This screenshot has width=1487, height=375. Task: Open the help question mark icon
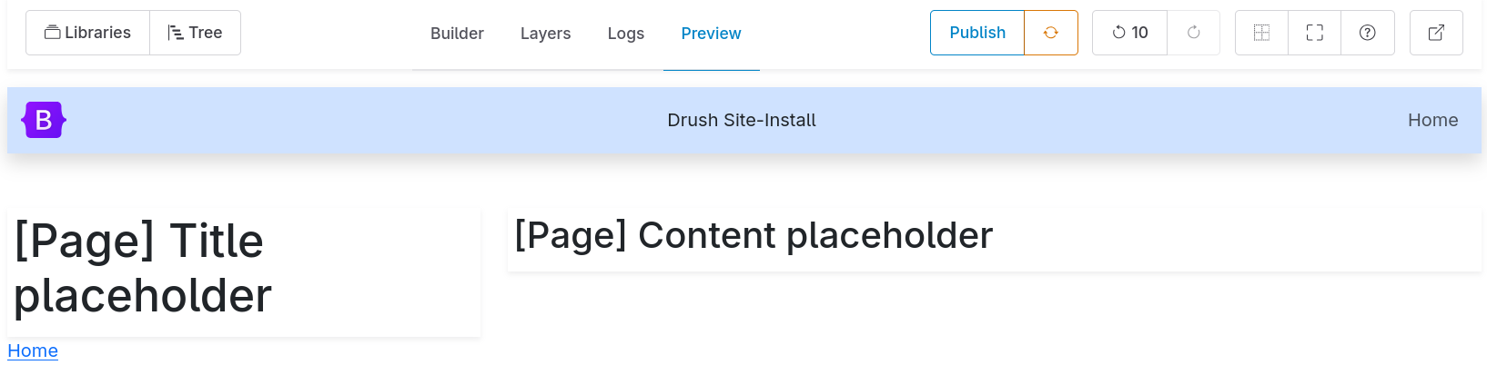[1367, 33]
